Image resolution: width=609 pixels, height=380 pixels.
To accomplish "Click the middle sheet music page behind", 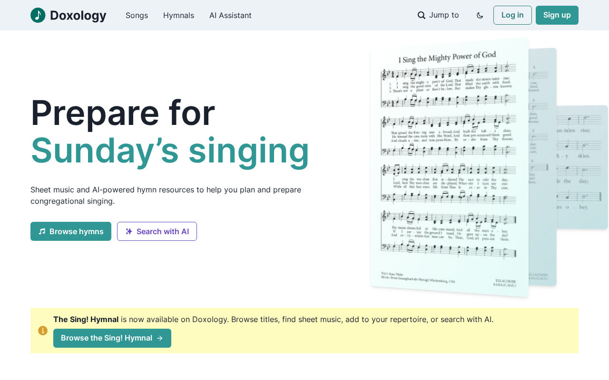I will pos(542,166).
